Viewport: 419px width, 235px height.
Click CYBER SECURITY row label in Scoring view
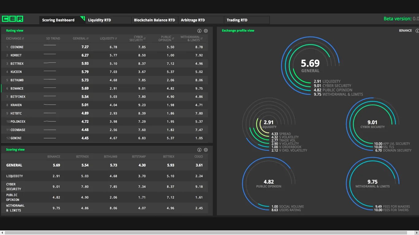[x=13, y=187]
